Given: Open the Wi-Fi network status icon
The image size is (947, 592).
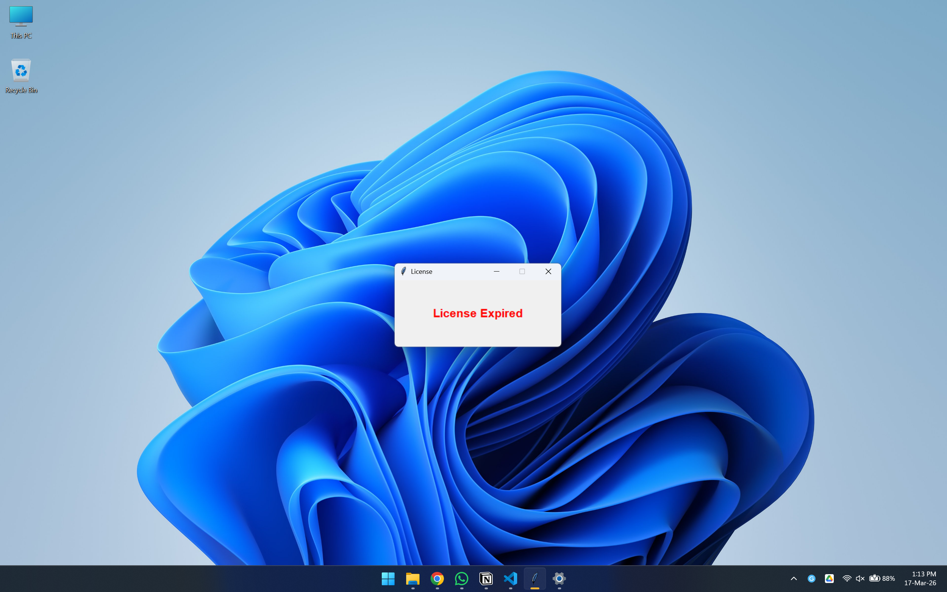Looking at the screenshot, I should [846, 578].
